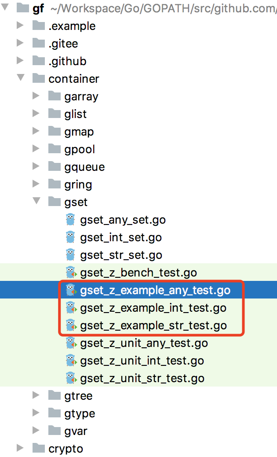Image resolution: width=277 pixels, height=457 pixels.
Task: Select the gmap folder label
Action: (79, 132)
